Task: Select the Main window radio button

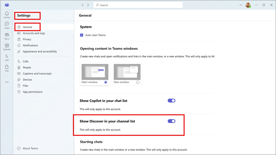Action: [106, 82]
